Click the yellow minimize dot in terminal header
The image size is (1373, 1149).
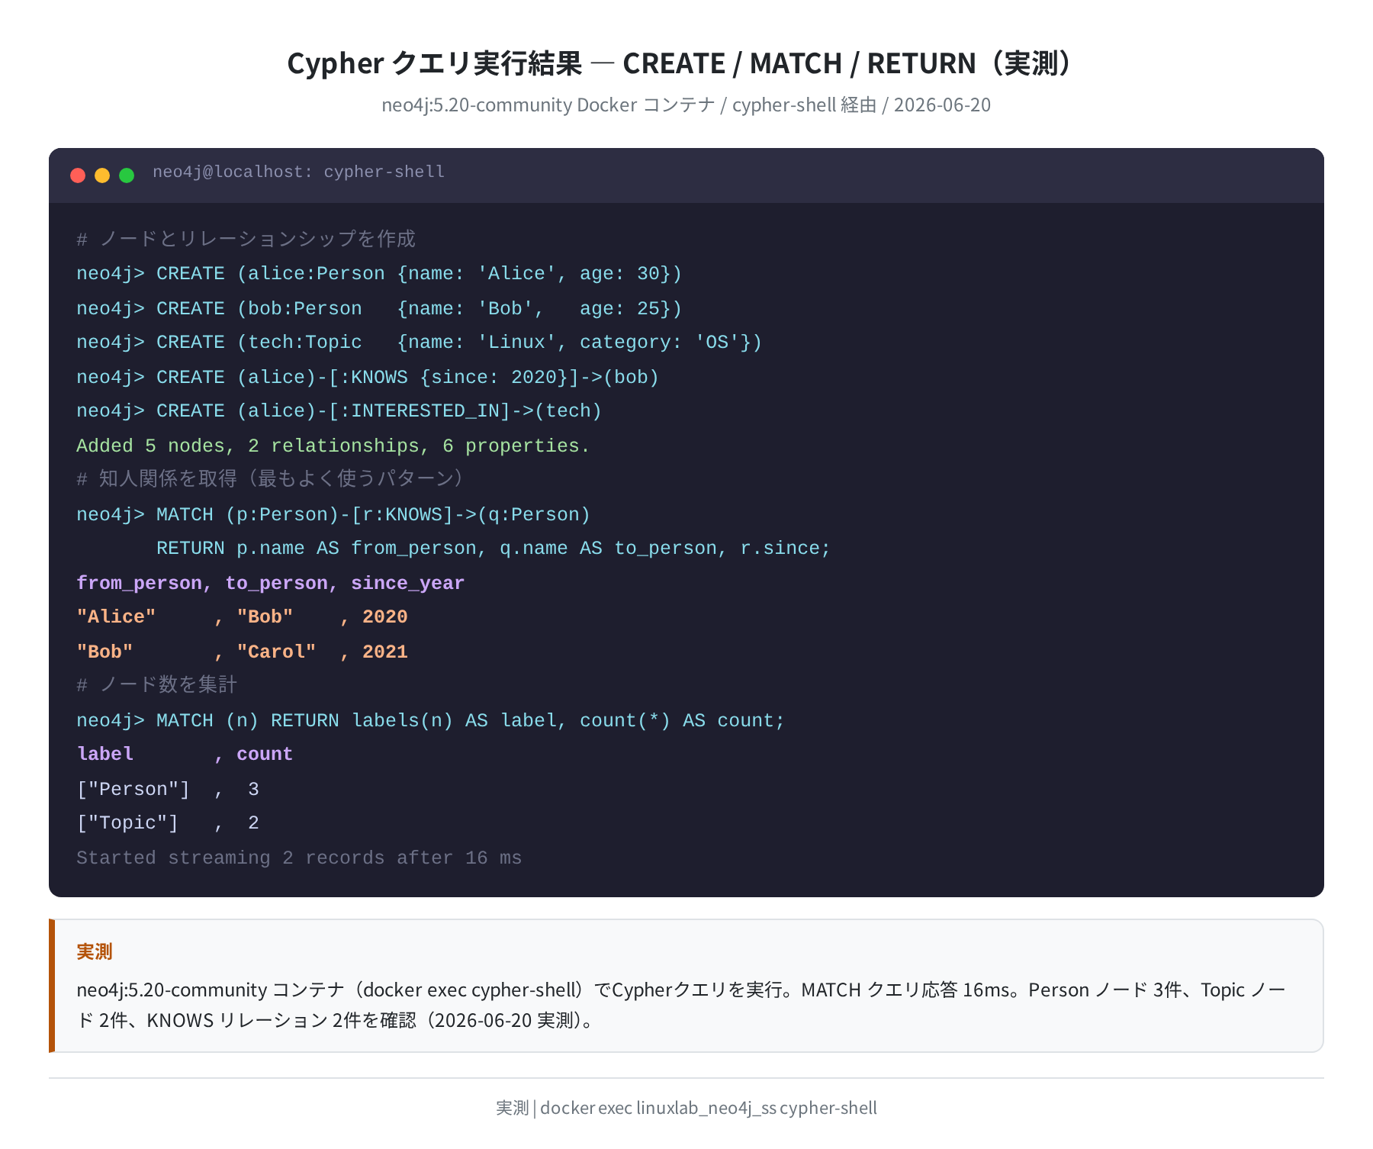(102, 175)
